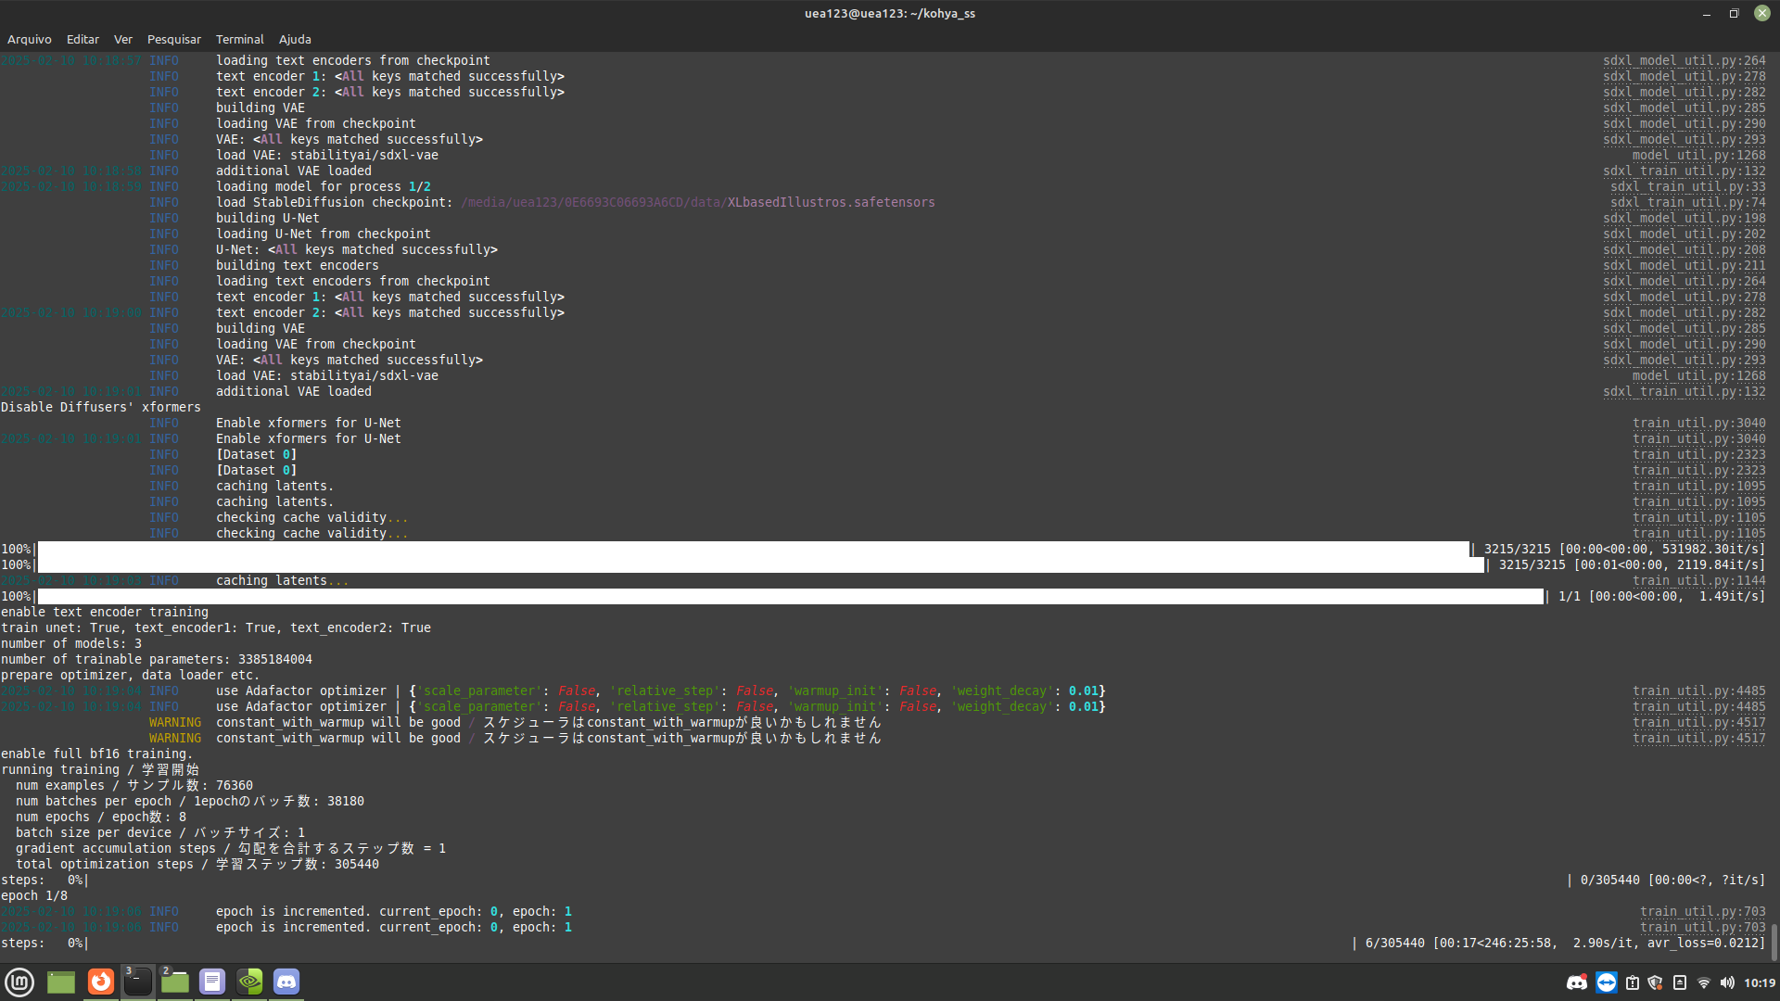Open the Editar menu

[x=83, y=39]
